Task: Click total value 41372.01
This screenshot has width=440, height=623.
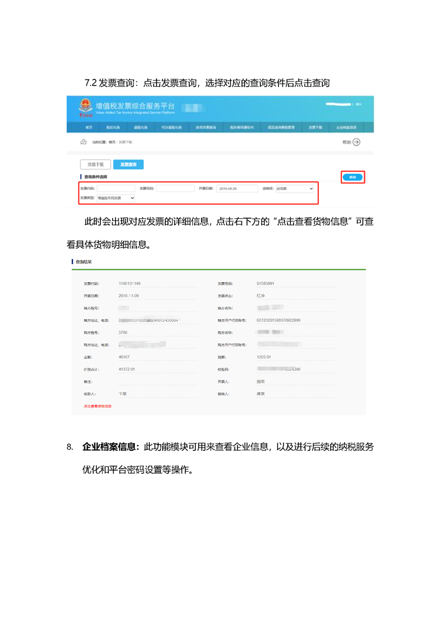Action: (127, 369)
